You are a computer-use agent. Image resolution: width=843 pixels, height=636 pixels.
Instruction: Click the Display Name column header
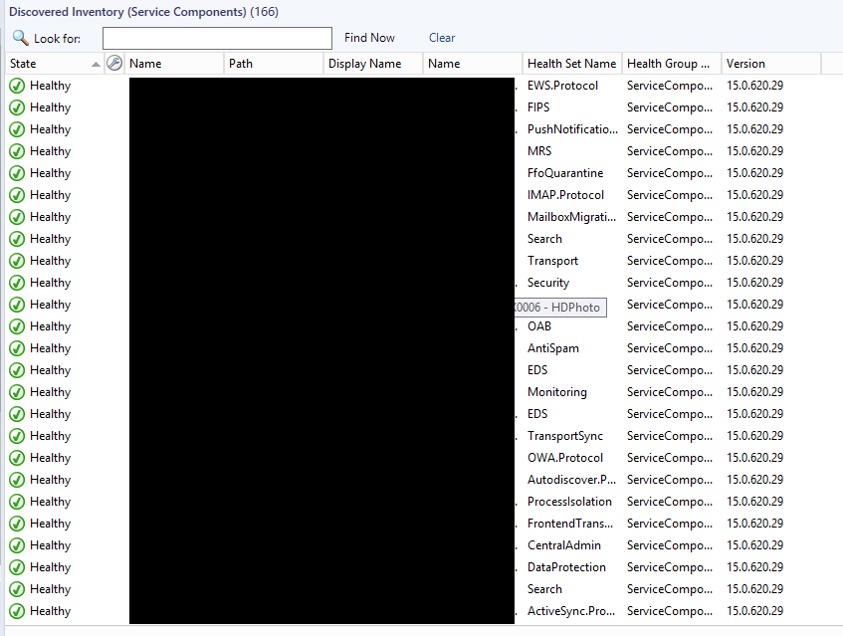[364, 64]
